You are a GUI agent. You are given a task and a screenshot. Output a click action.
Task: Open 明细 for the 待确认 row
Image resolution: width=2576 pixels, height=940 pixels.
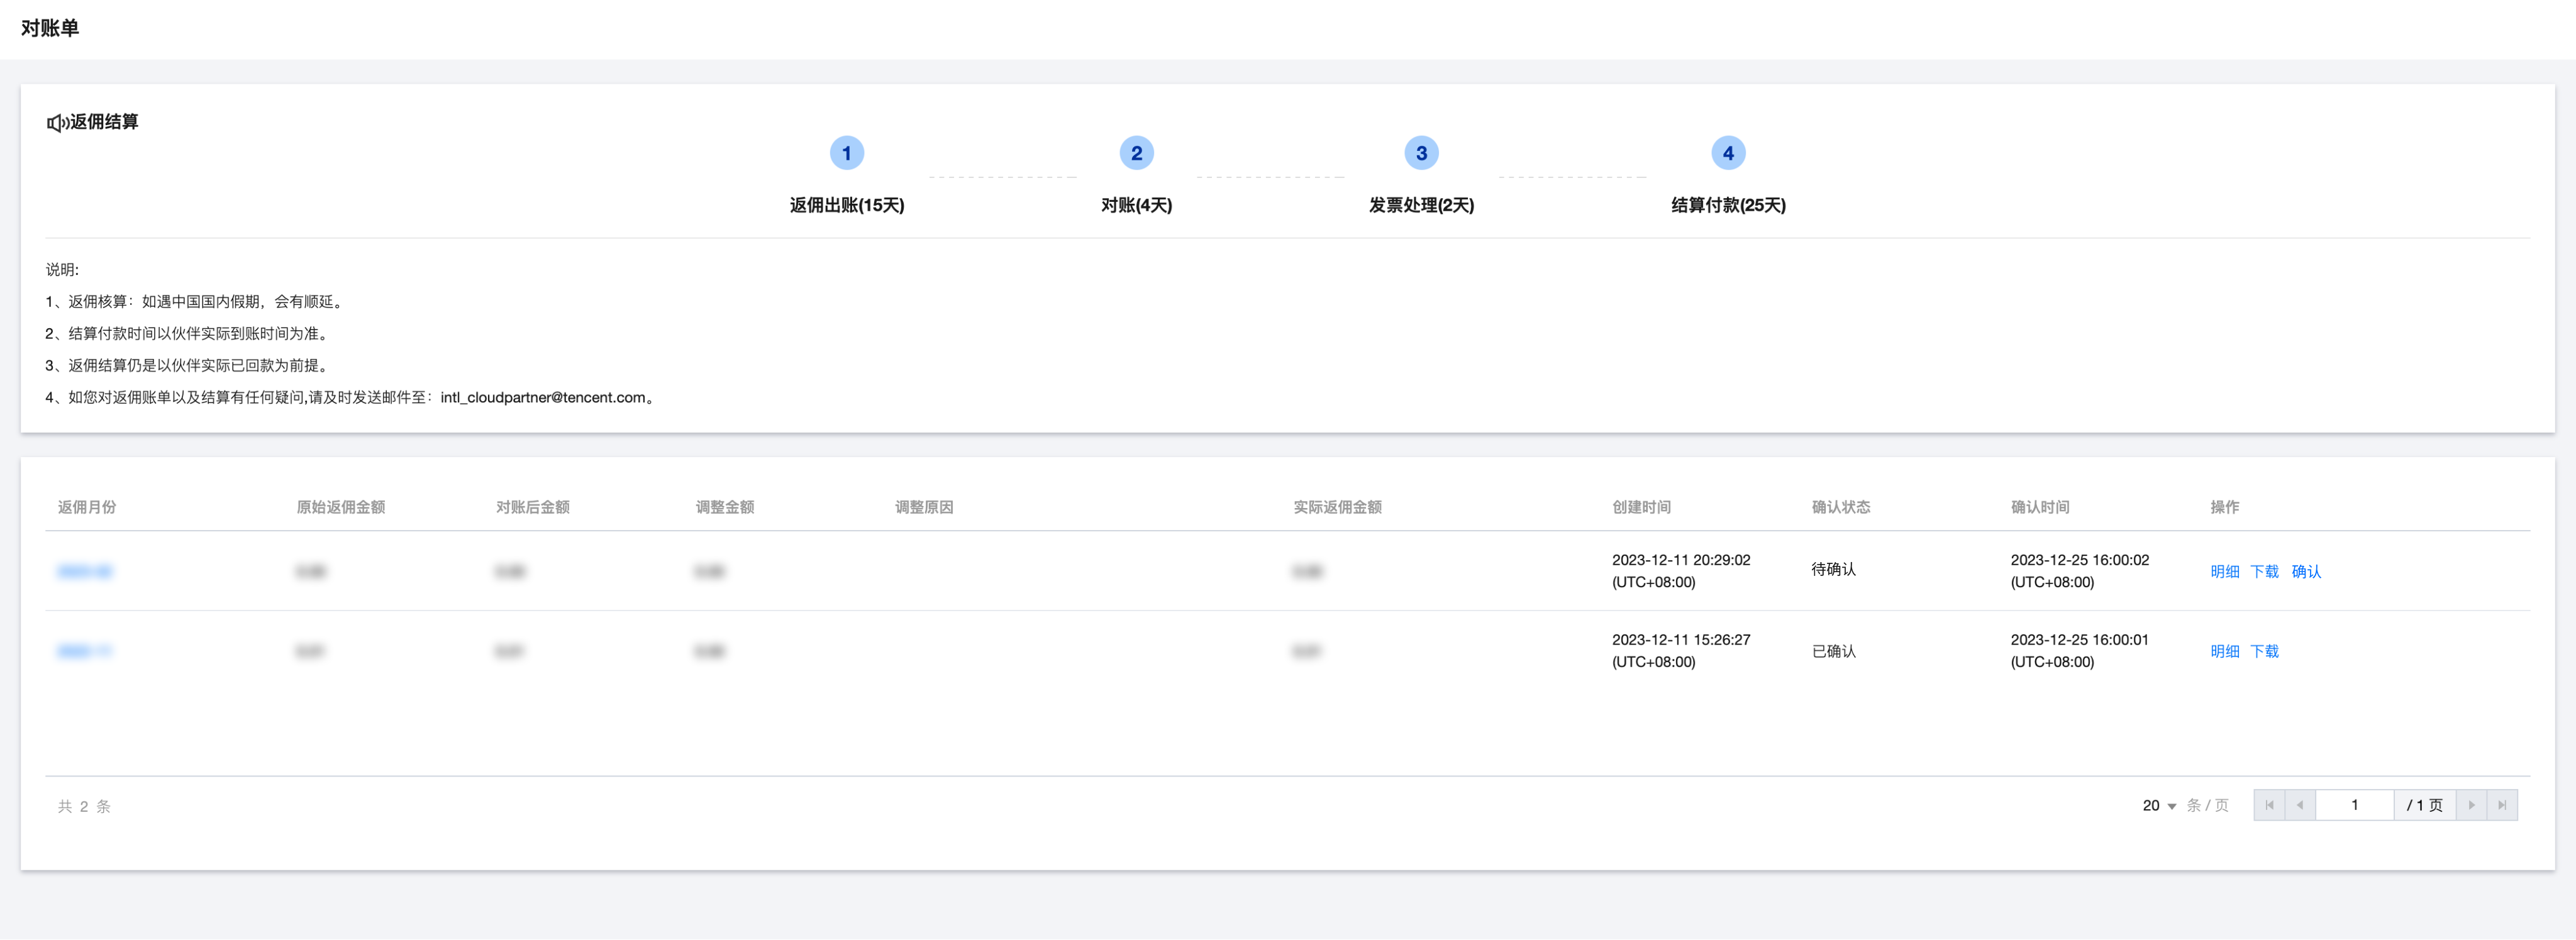[2224, 571]
